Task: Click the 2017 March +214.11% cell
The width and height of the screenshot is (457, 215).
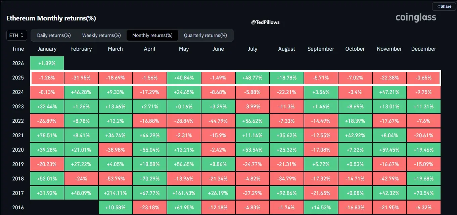Action: [x=115, y=193]
